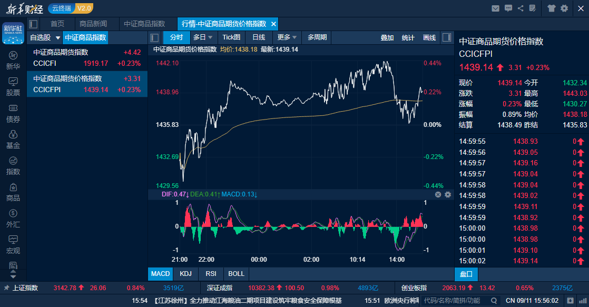Collapse the right quote panel toggle

tap(447, 37)
